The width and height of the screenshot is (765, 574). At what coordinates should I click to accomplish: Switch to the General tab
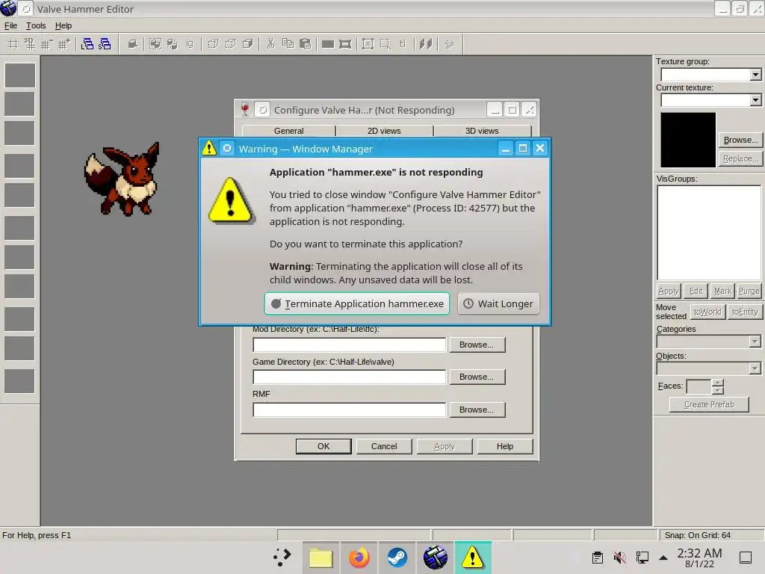click(289, 131)
